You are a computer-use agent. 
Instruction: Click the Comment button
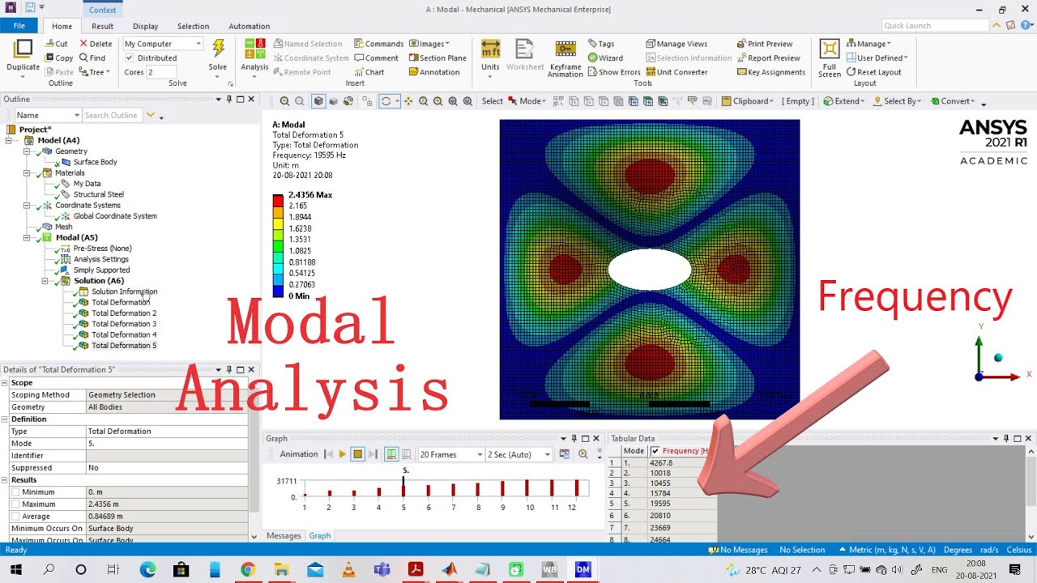pyautogui.click(x=375, y=57)
